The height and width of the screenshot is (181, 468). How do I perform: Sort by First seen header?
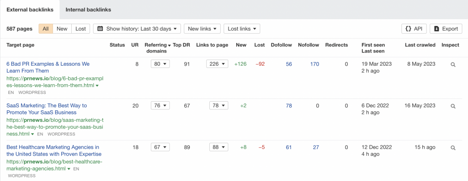[x=373, y=45]
